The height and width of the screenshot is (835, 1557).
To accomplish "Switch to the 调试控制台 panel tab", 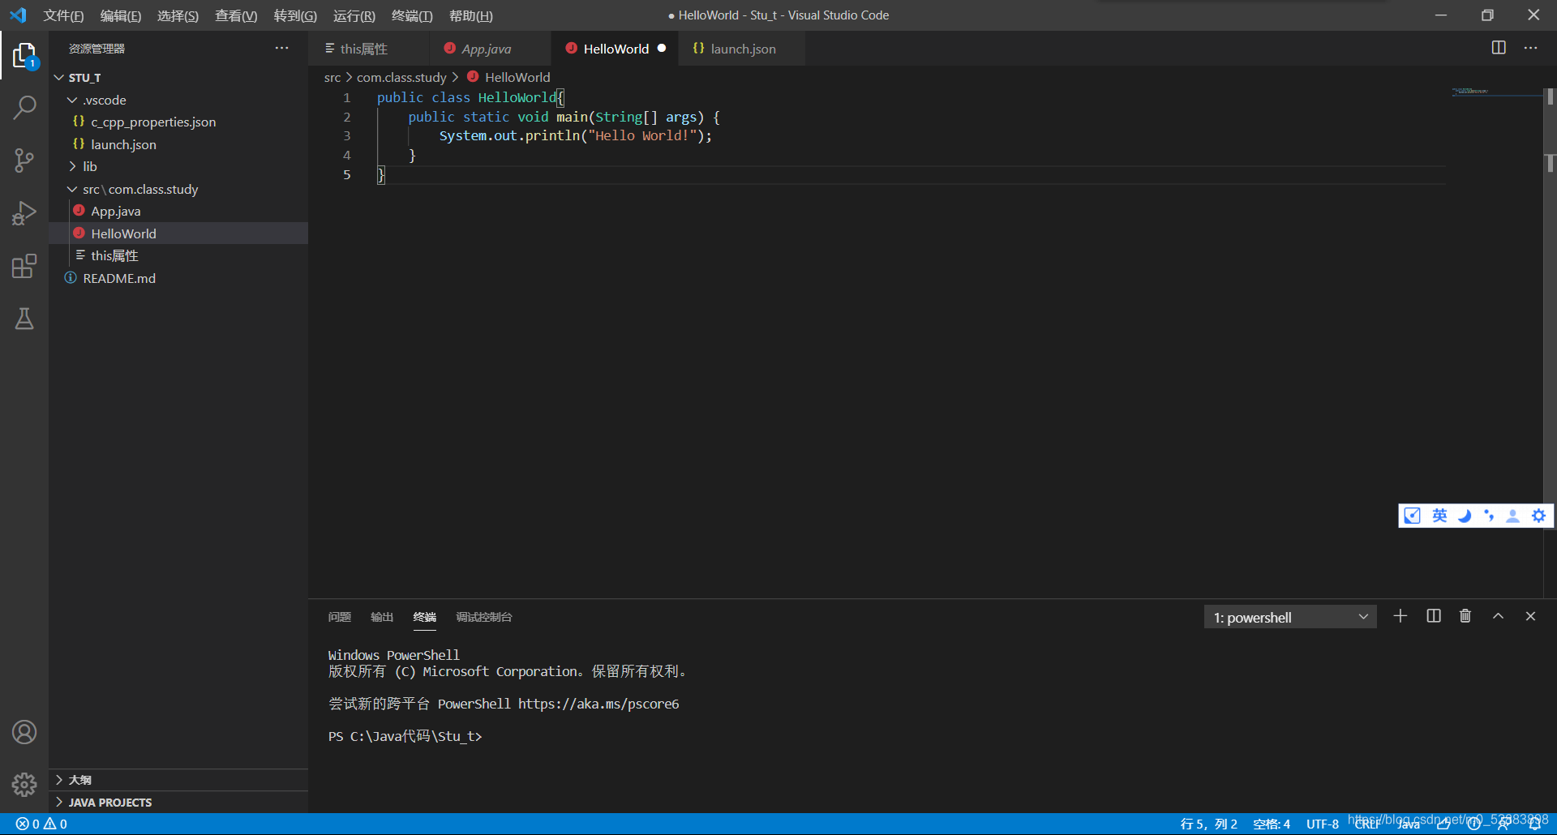I will tap(484, 617).
